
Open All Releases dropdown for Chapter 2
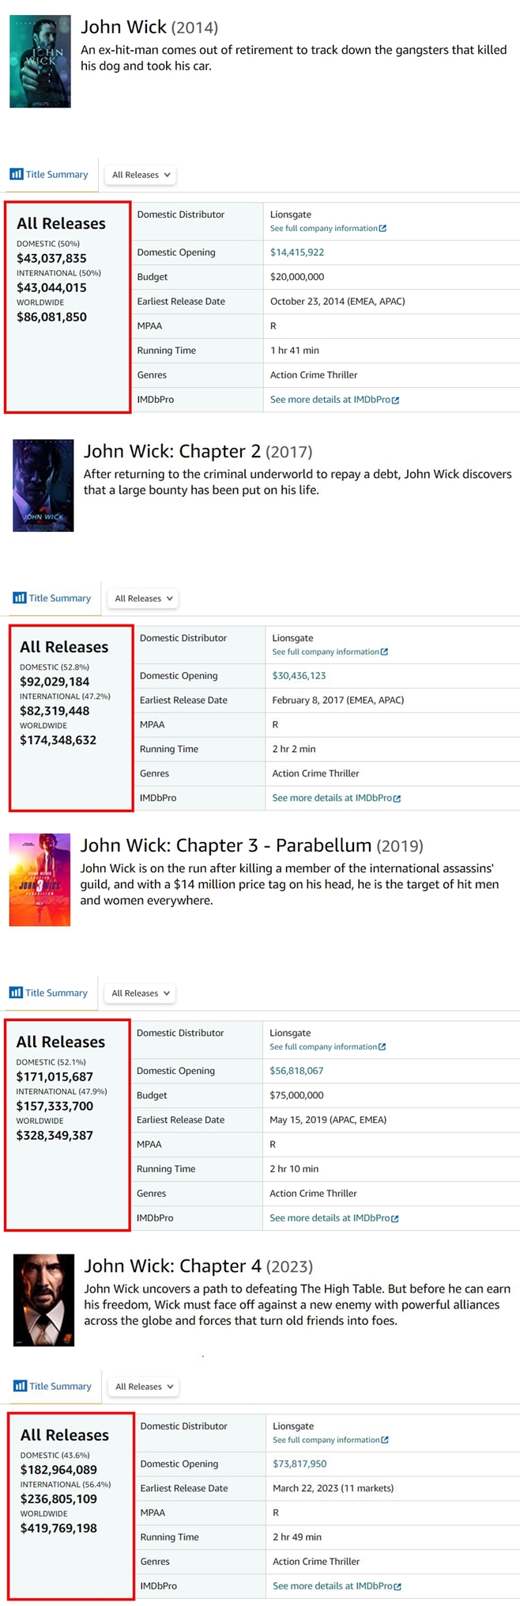(x=144, y=598)
